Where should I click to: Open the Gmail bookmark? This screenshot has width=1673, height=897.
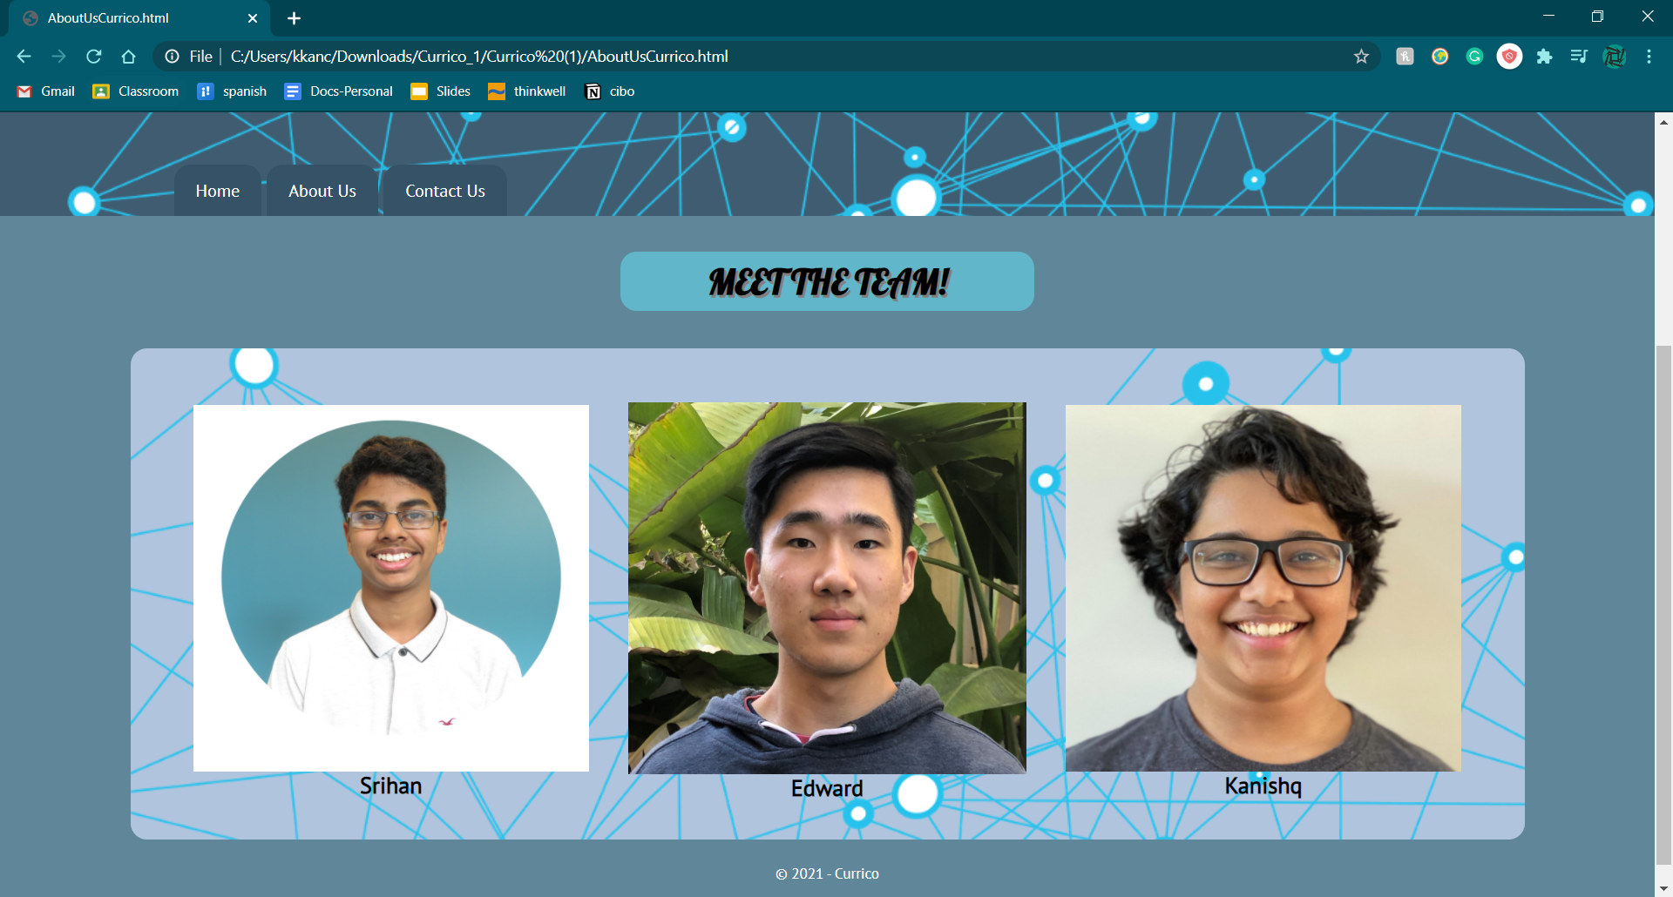click(x=46, y=91)
